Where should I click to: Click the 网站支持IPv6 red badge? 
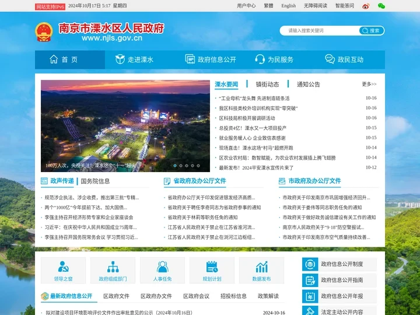coord(50,6)
